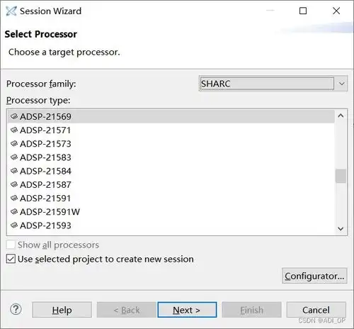
Task: Open the Configurator... button
Action: [x=314, y=276]
